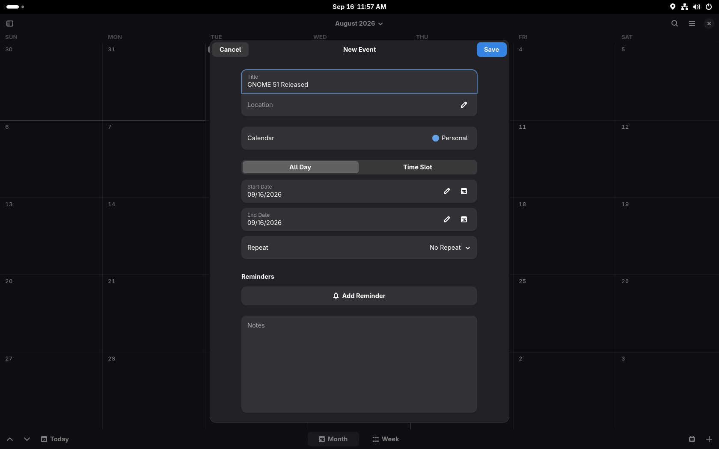Expand the No Repeat dropdown
Screen dimensions: 719x449
tap(450, 248)
